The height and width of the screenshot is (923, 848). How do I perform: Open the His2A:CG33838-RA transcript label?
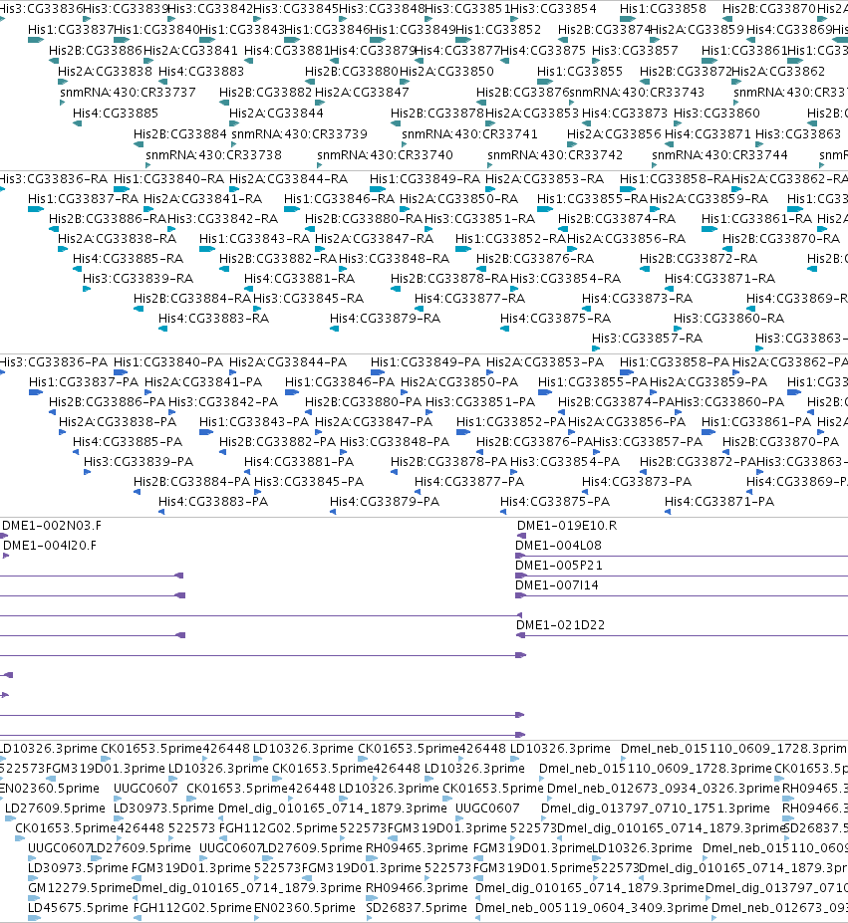pos(118,239)
